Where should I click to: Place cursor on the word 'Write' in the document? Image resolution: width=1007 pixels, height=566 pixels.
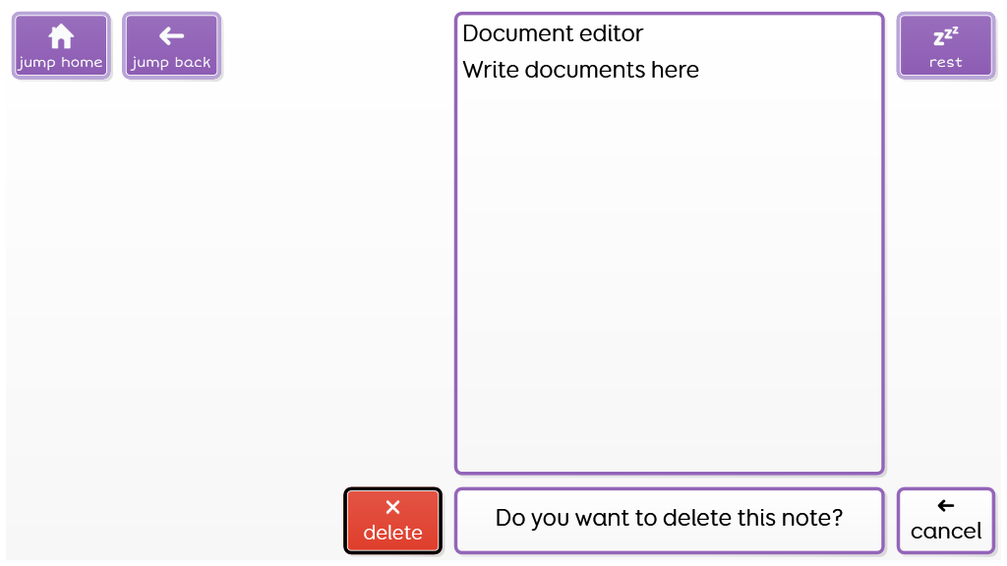click(490, 70)
